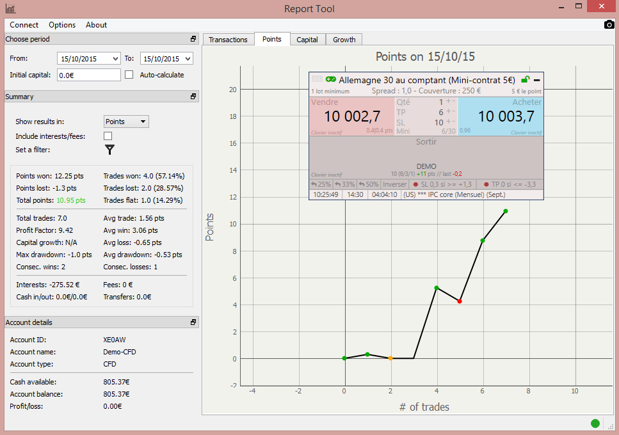Toggle the SL 0,3 si >= +1,3 rule

coord(442,184)
